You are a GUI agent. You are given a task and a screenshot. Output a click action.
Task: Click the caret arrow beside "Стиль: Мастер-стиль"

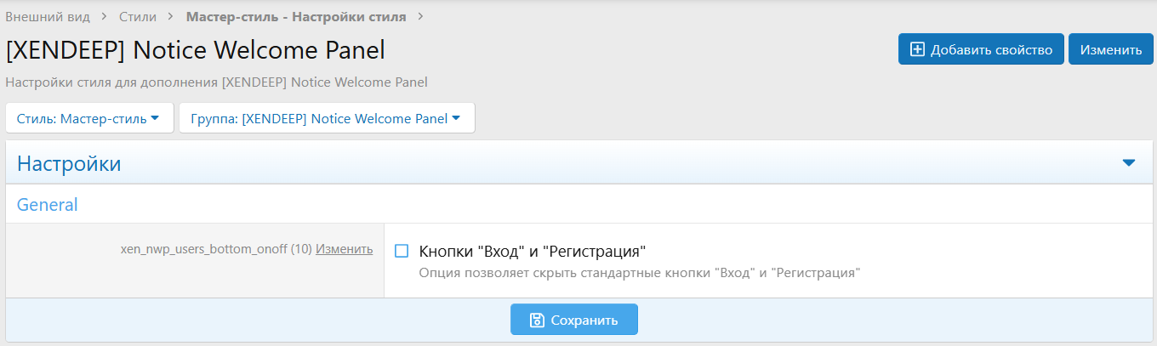pos(155,118)
